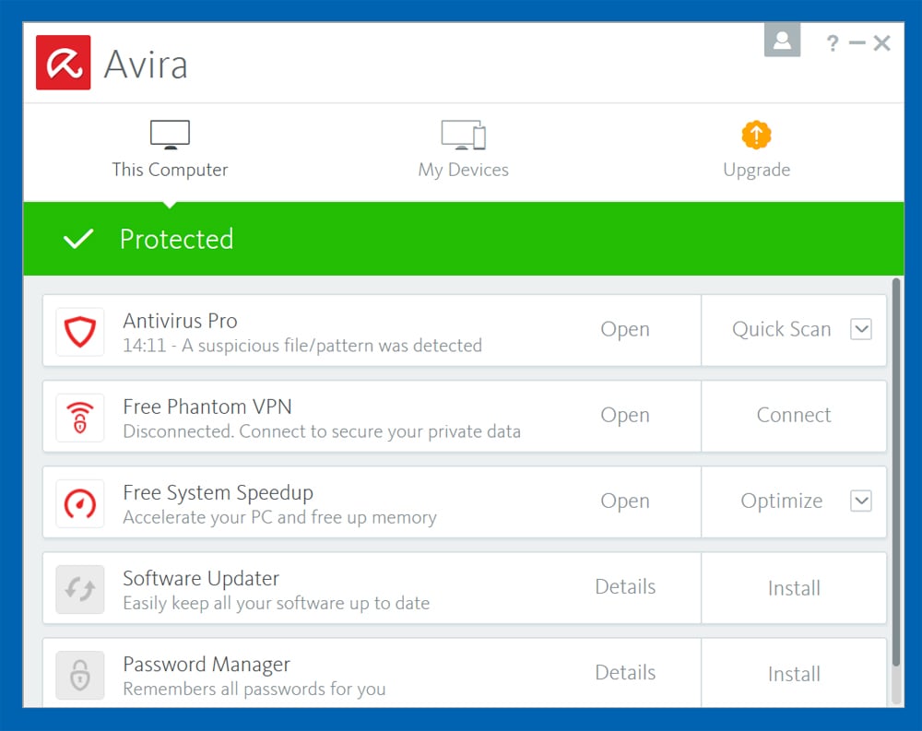Run Quick Scan for Antivirus Pro
This screenshot has height=731, width=922.
point(782,329)
